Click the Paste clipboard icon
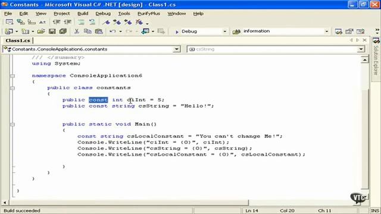Viewport: 381px width, 214px height. click(x=99, y=32)
